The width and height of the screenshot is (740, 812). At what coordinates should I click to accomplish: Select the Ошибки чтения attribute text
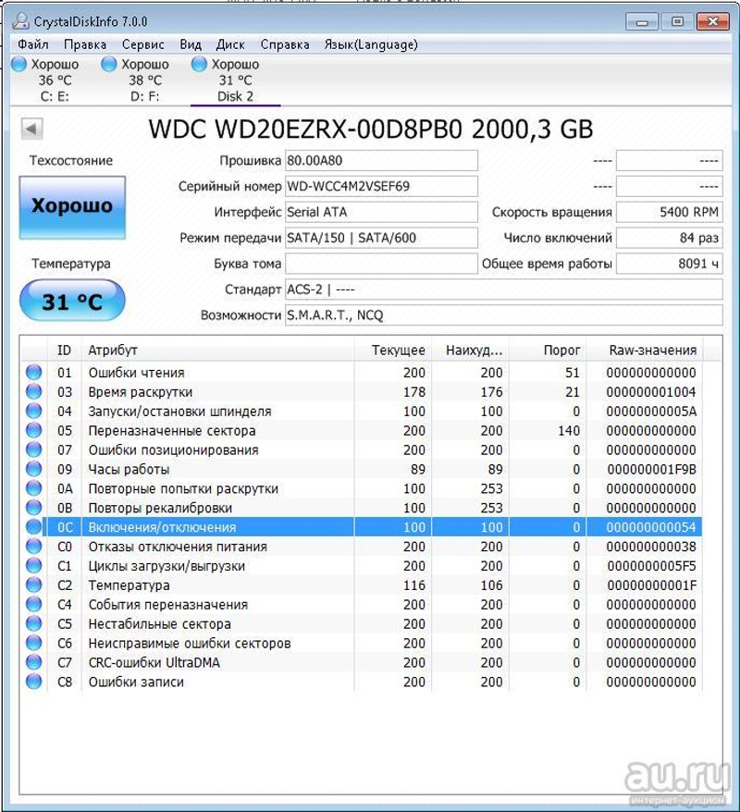click(x=136, y=373)
